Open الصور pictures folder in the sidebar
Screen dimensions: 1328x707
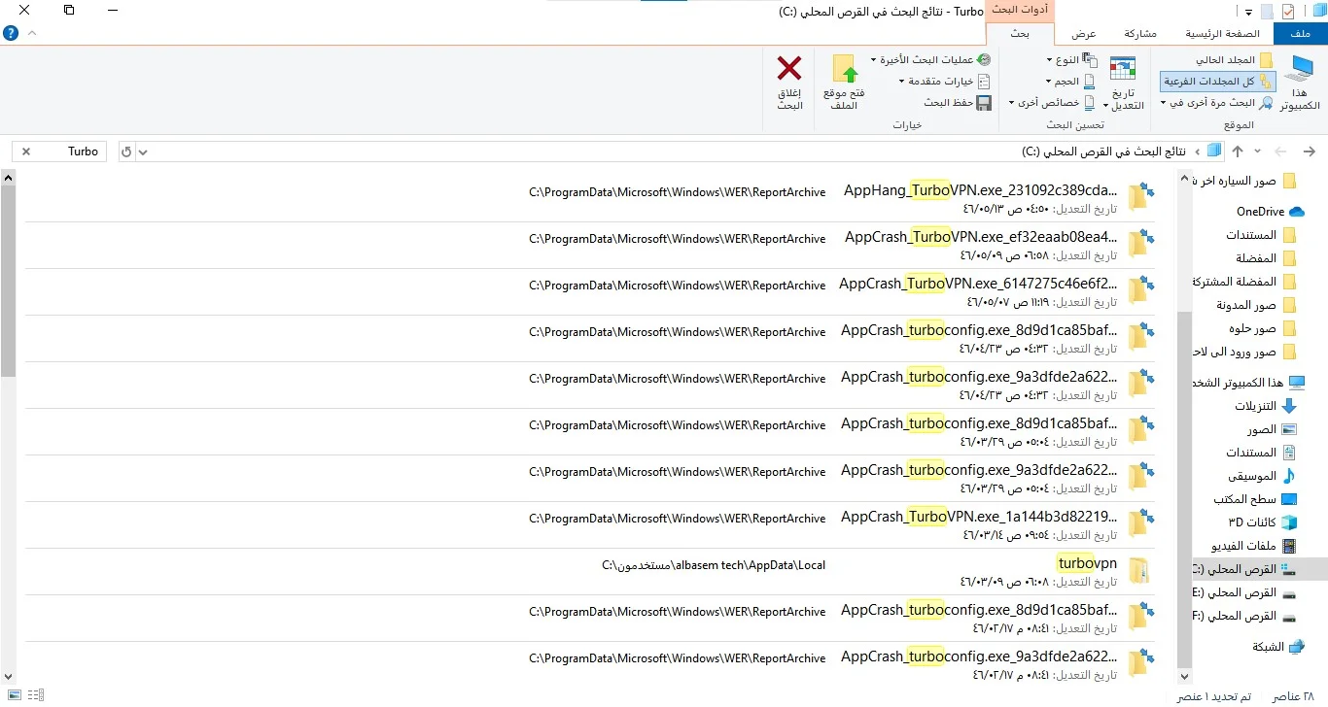1273,429
